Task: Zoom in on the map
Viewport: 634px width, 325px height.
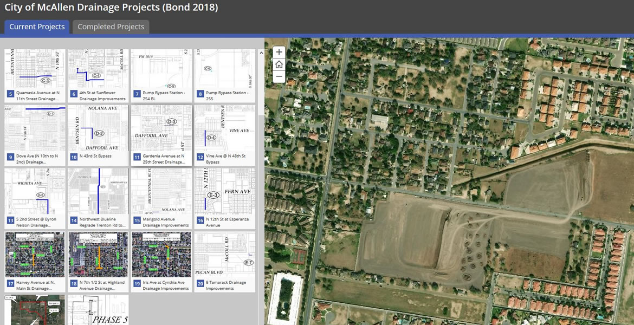Action: 279,52
